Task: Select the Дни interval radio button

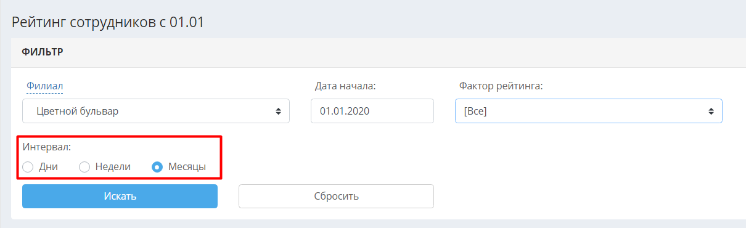Action: (28, 167)
